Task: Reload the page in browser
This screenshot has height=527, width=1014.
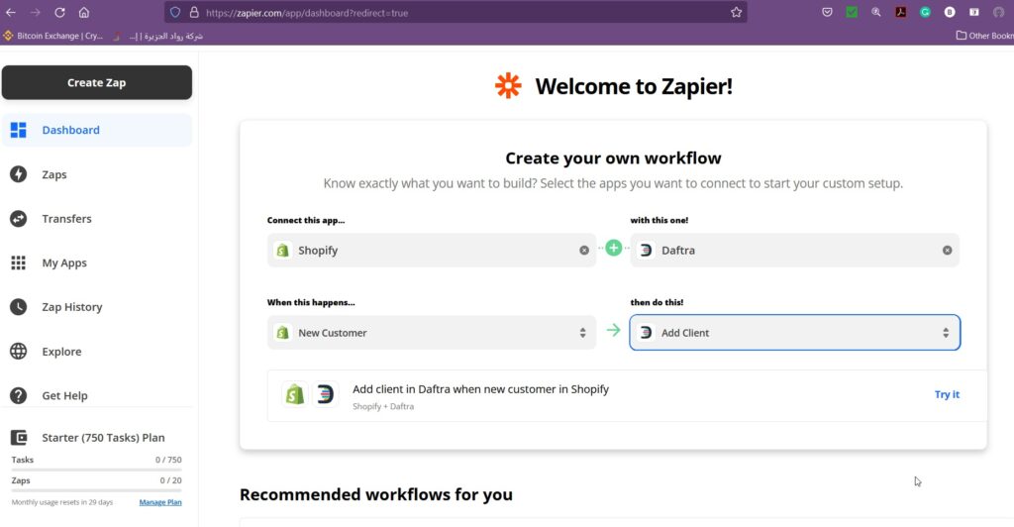Action: click(x=59, y=13)
